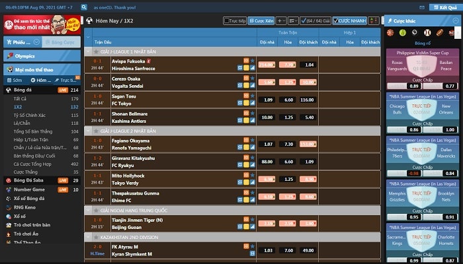Image resolution: width=463 pixels, height=264 pixels.
Task: Toggle the Trực tiếp checkbox
Action: pyautogui.click(x=226, y=20)
